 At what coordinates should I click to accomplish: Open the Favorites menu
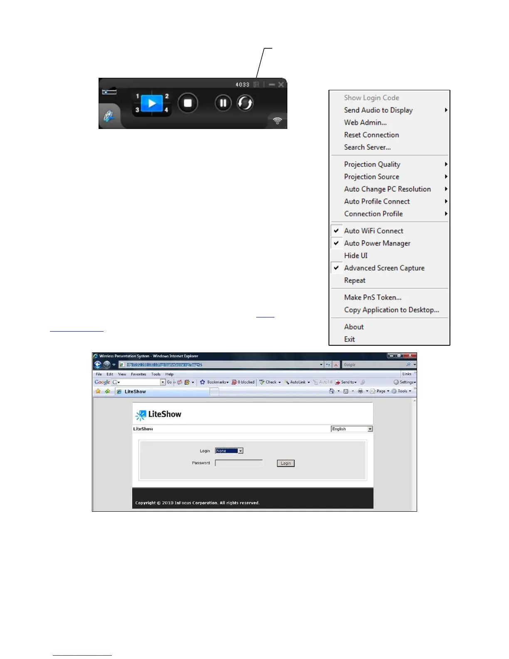pos(138,374)
